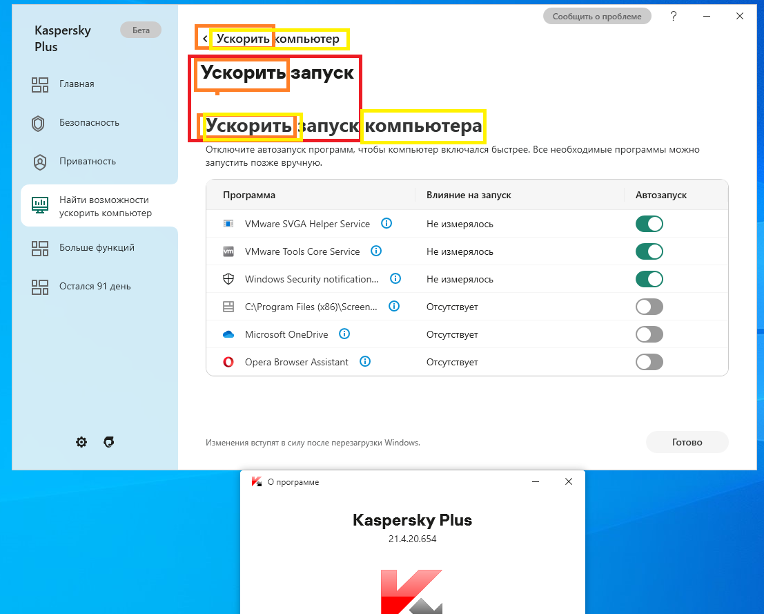Click the monitor icon for Найти возможности
Viewport: 764px width, 614px height.
coord(40,205)
